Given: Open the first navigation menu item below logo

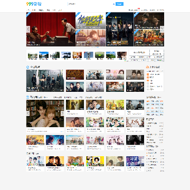Looking at the screenshot, I should [x=28, y=10].
